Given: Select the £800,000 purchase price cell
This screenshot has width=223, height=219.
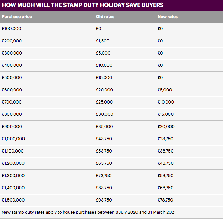Looking at the screenshot, I should (12, 114).
